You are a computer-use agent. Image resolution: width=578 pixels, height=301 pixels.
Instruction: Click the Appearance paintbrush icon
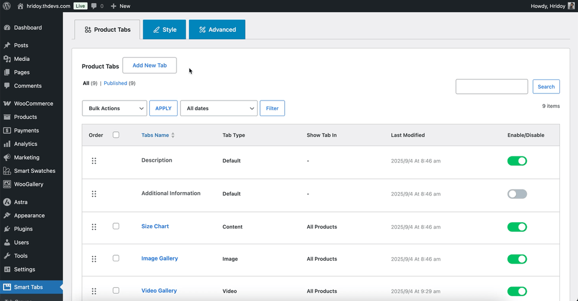pyautogui.click(x=7, y=216)
